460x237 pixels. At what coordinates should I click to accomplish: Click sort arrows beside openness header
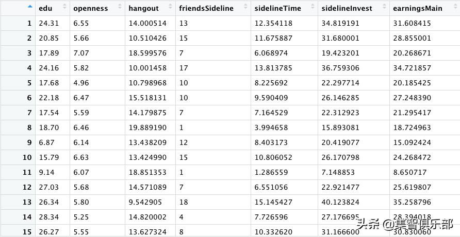[x=119, y=7]
